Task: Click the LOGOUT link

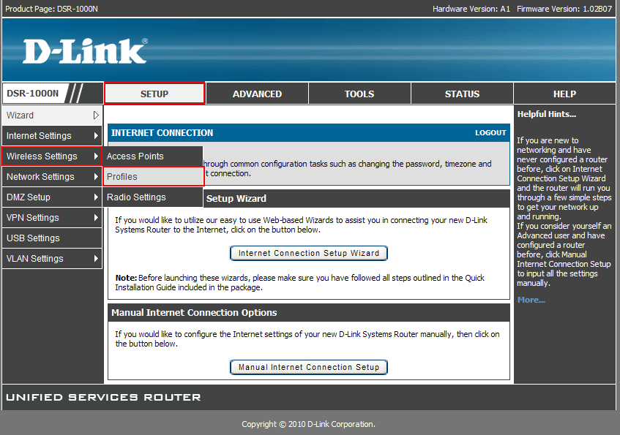Action: point(490,133)
